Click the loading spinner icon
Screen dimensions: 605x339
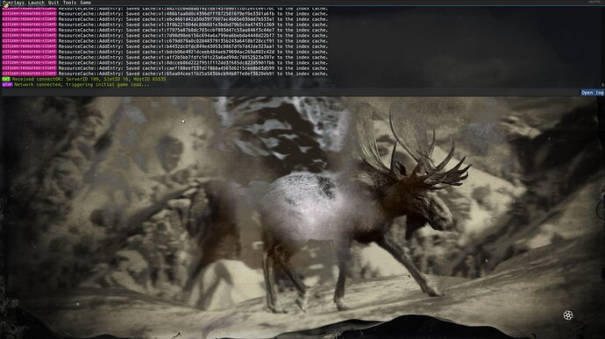568,315
